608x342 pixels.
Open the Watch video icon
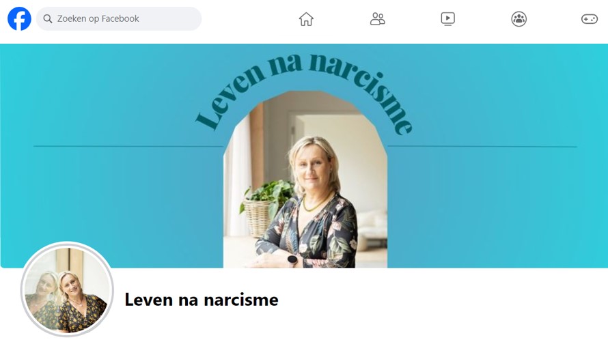[448, 18]
